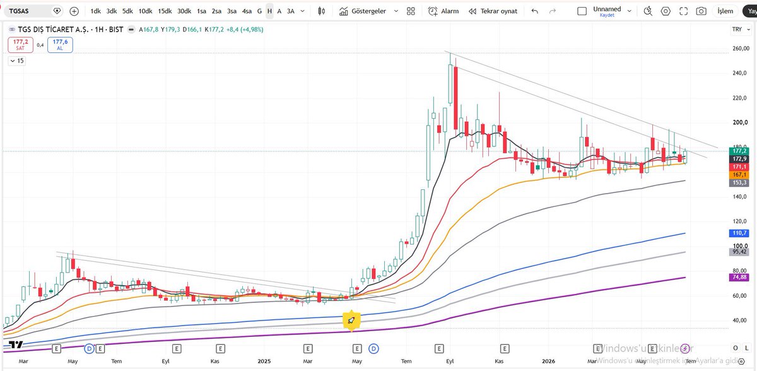Click the 95,42 price label

point(739,252)
